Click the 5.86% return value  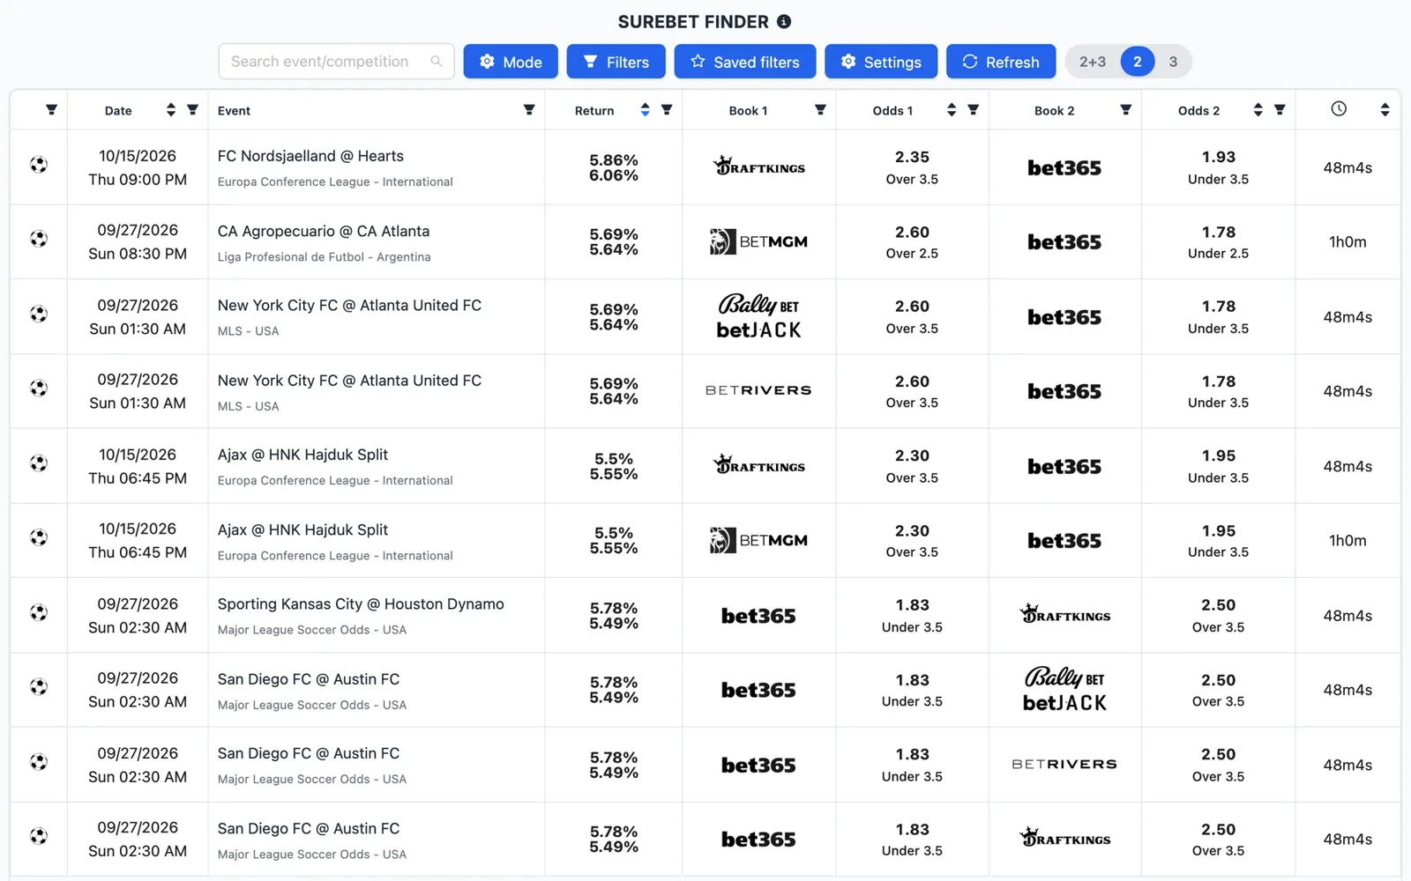[614, 160]
